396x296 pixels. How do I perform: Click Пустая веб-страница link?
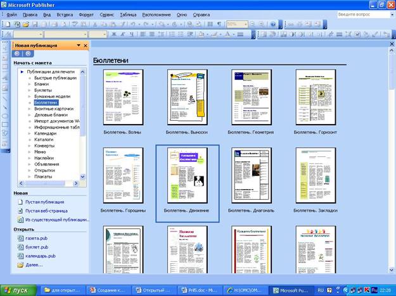point(46,211)
